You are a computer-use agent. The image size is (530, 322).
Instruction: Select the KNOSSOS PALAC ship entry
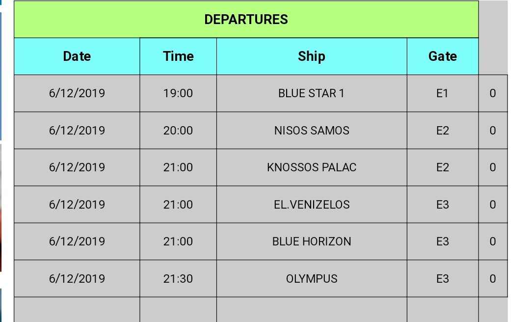[x=312, y=167]
